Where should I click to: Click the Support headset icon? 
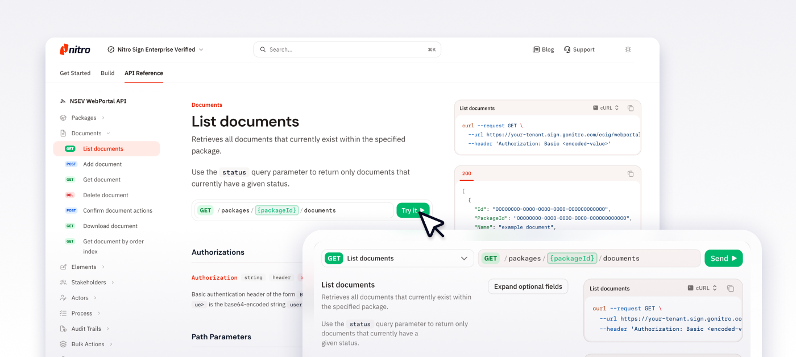pyautogui.click(x=567, y=49)
